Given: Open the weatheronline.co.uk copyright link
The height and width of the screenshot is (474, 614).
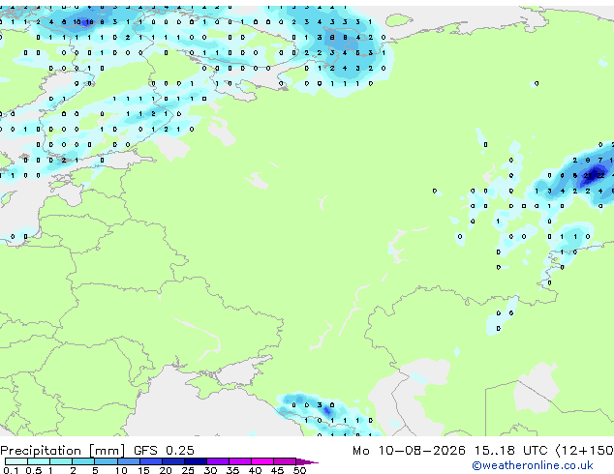Looking at the screenshot, I should pyautogui.click(x=532, y=465).
